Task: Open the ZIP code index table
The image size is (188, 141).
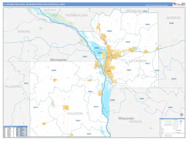Action: [15, 132]
